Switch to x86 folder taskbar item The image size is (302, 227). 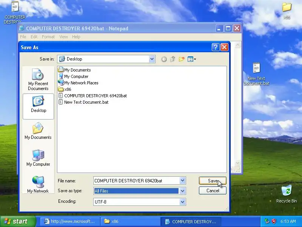click(130, 221)
